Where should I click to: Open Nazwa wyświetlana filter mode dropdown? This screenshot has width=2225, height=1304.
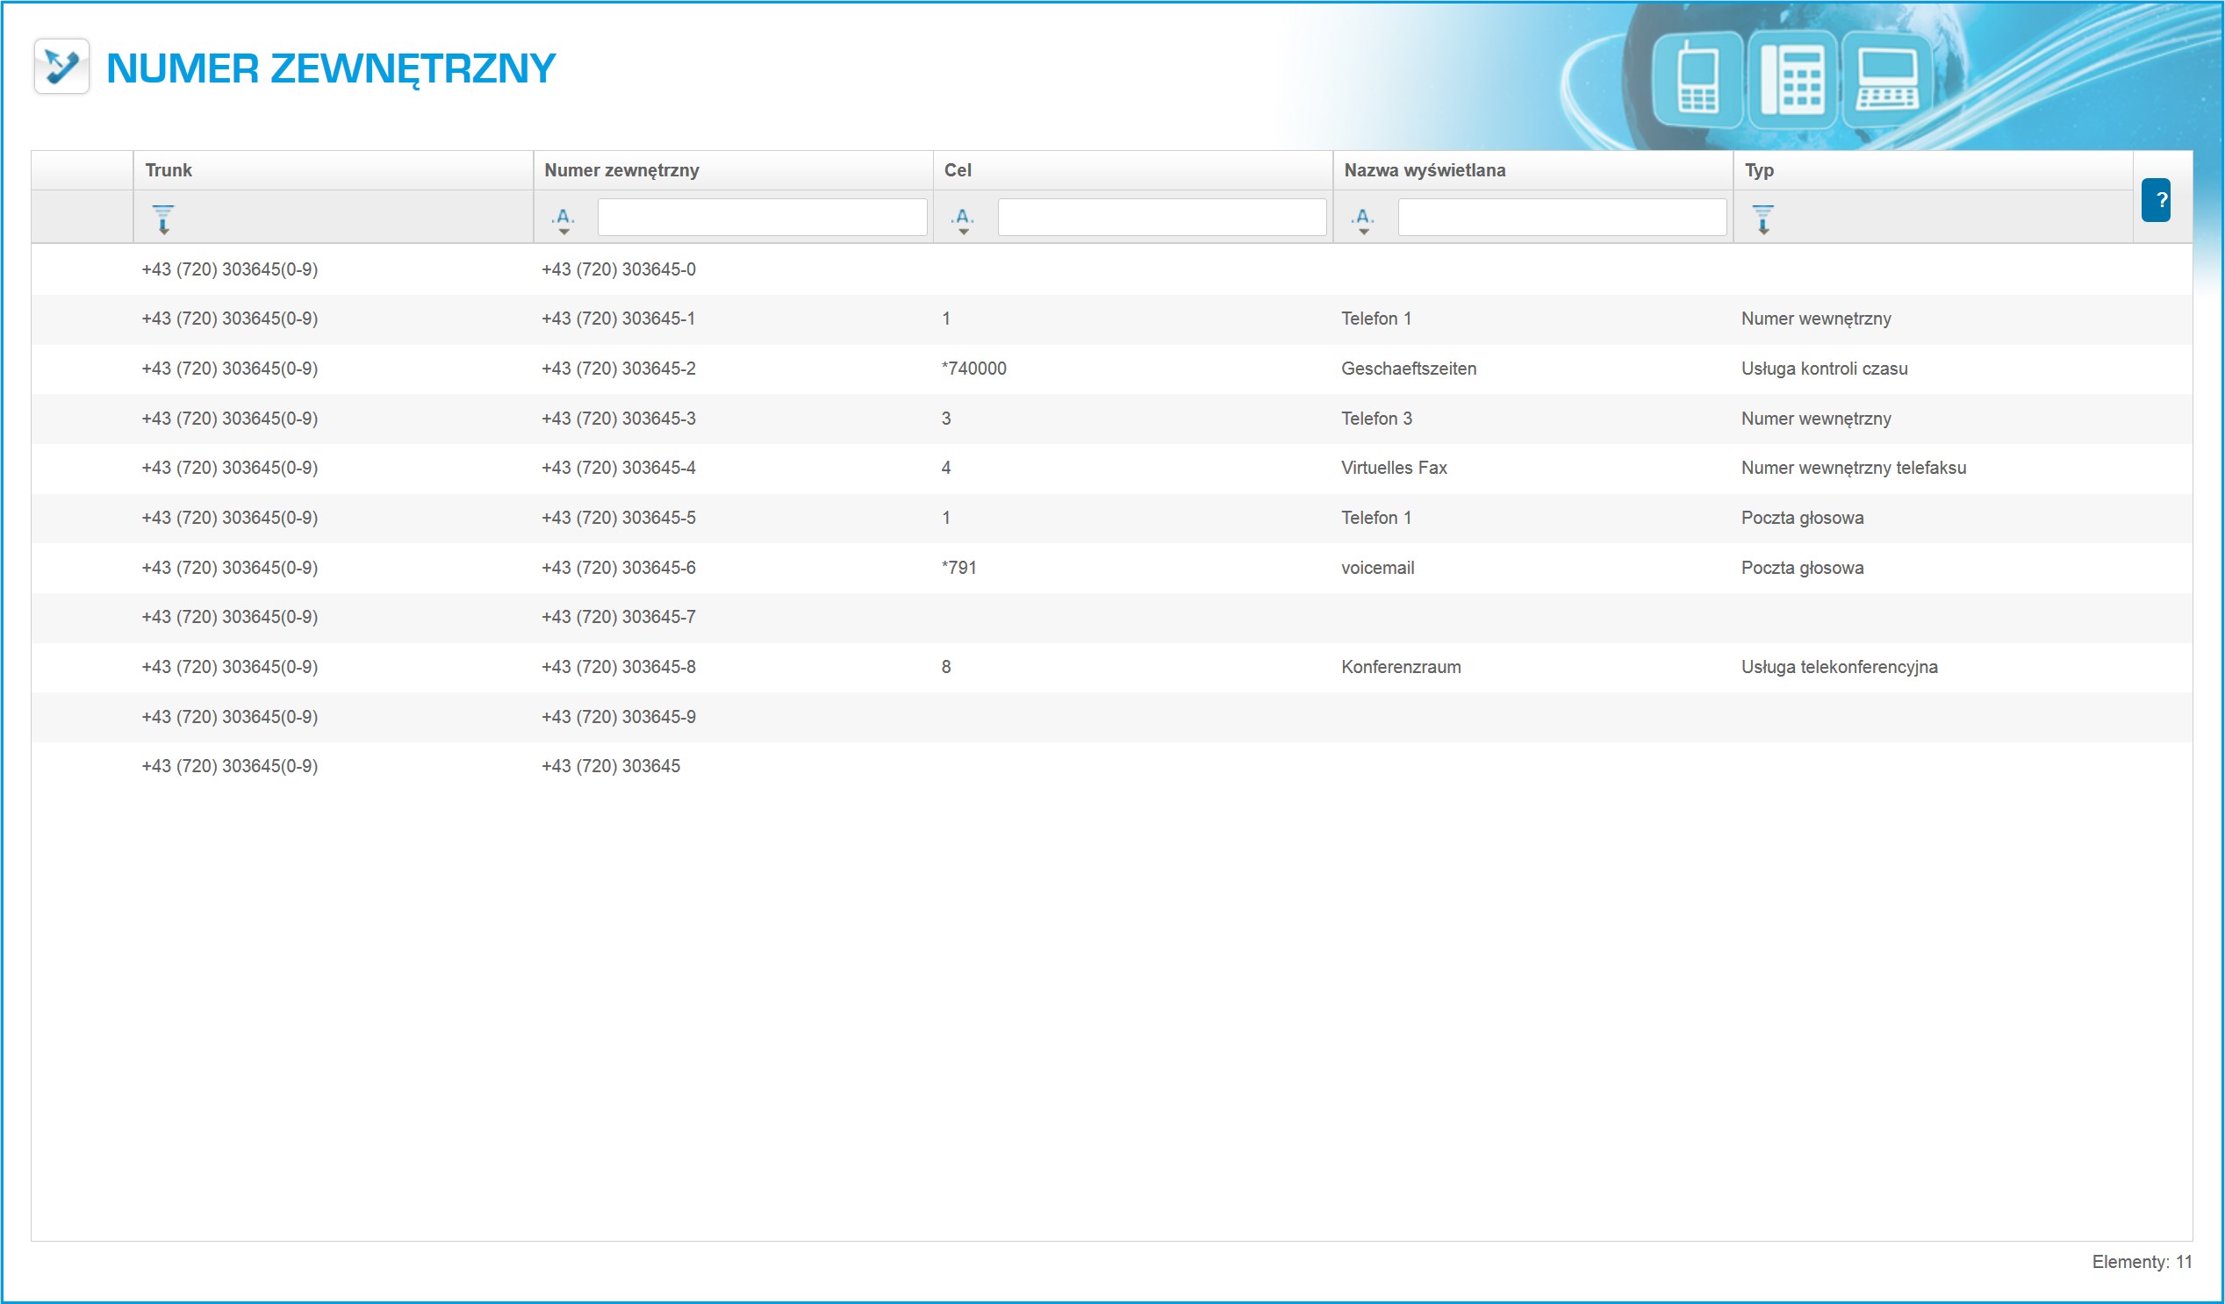pos(1363,219)
